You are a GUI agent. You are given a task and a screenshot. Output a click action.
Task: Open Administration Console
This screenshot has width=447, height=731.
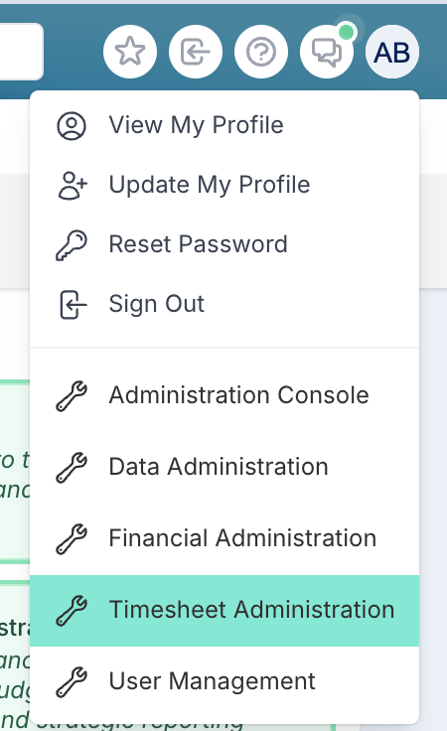point(224,396)
